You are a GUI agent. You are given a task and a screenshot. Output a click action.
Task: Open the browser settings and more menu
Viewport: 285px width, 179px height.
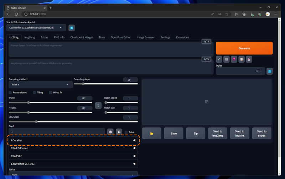[x=276, y=14]
